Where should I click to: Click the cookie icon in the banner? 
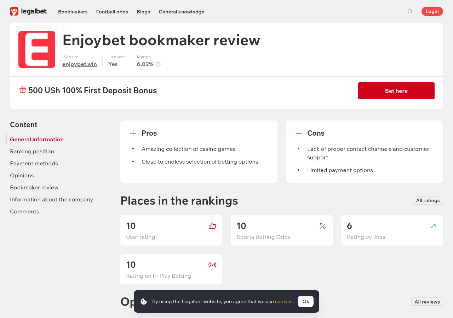(x=144, y=301)
